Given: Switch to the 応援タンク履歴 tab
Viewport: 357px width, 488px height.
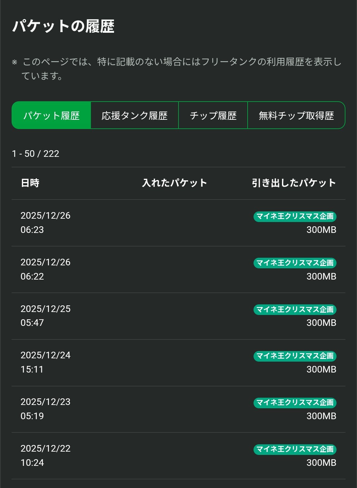Looking at the screenshot, I should 135,115.
